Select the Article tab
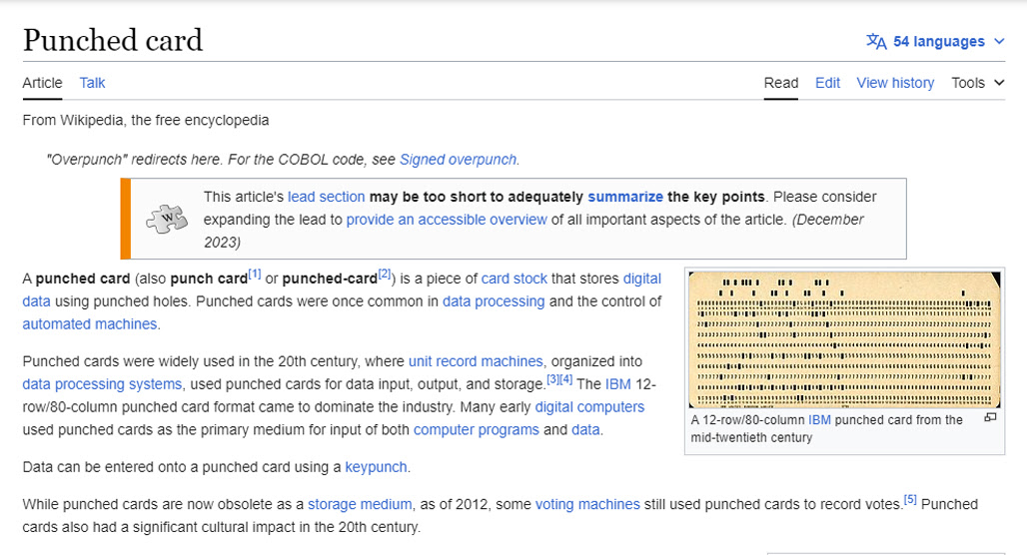1027x555 pixels. 42,83
